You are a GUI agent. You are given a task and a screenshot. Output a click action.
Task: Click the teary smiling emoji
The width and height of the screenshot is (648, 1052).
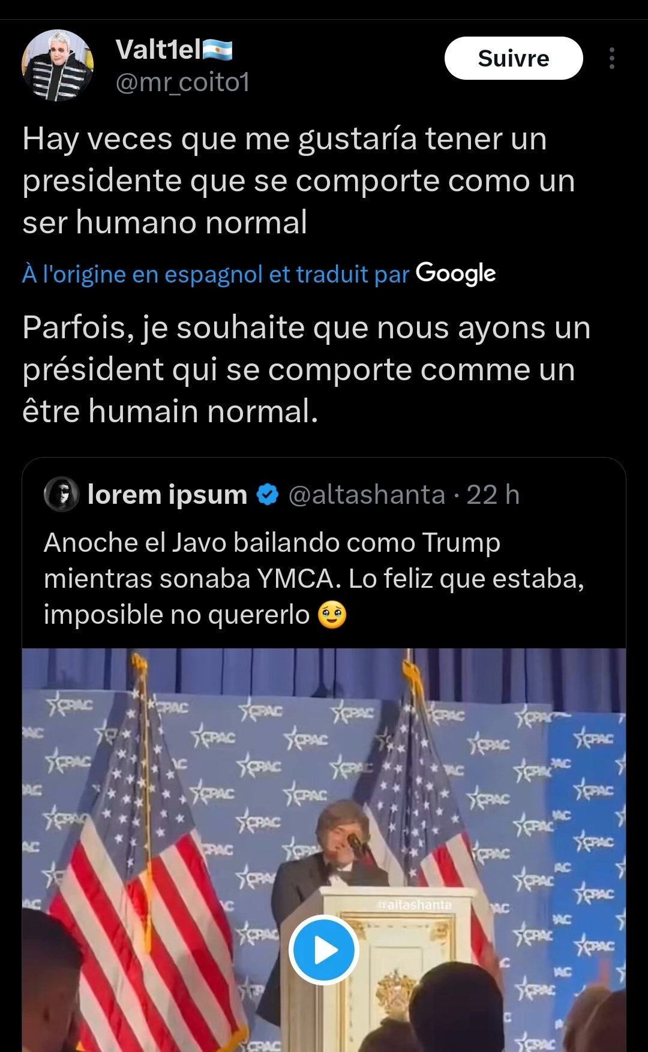pyautogui.click(x=332, y=615)
